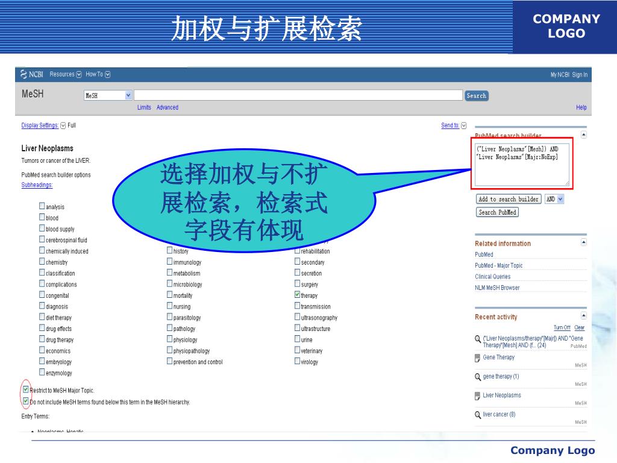This screenshot has height=463, width=617.
Task: Check the diagnosis subheading box
Action: click(42, 305)
